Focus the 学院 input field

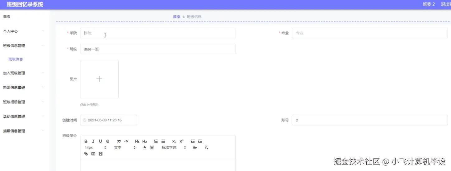click(158, 33)
